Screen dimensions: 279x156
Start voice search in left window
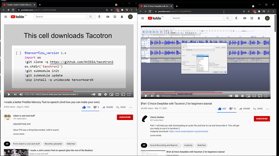point(99,17)
